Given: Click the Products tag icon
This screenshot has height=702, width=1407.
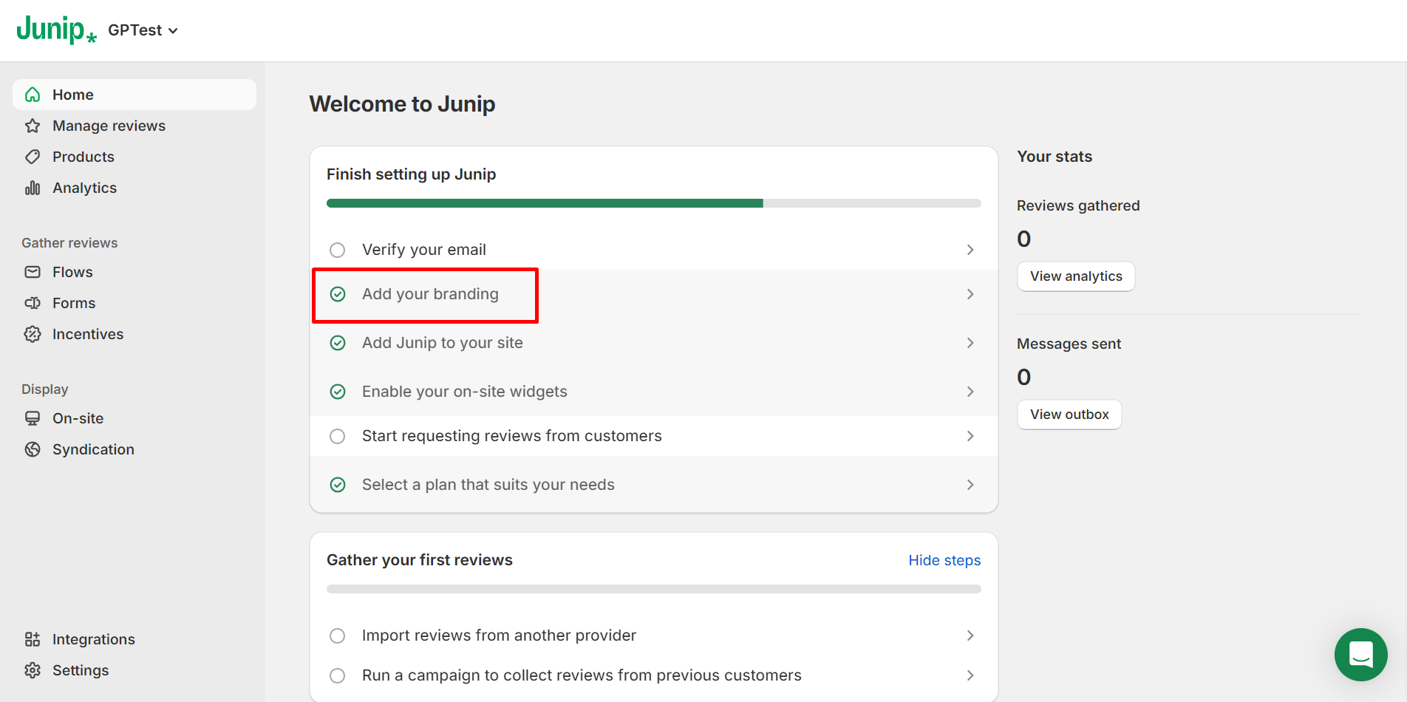Looking at the screenshot, I should pos(33,157).
